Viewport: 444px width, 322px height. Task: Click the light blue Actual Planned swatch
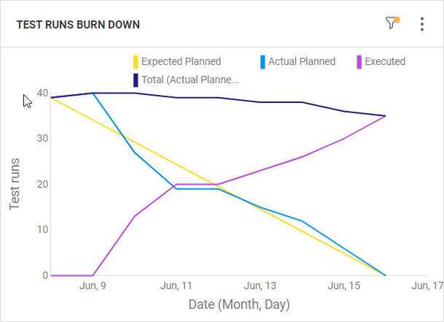[x=262, y=61]
